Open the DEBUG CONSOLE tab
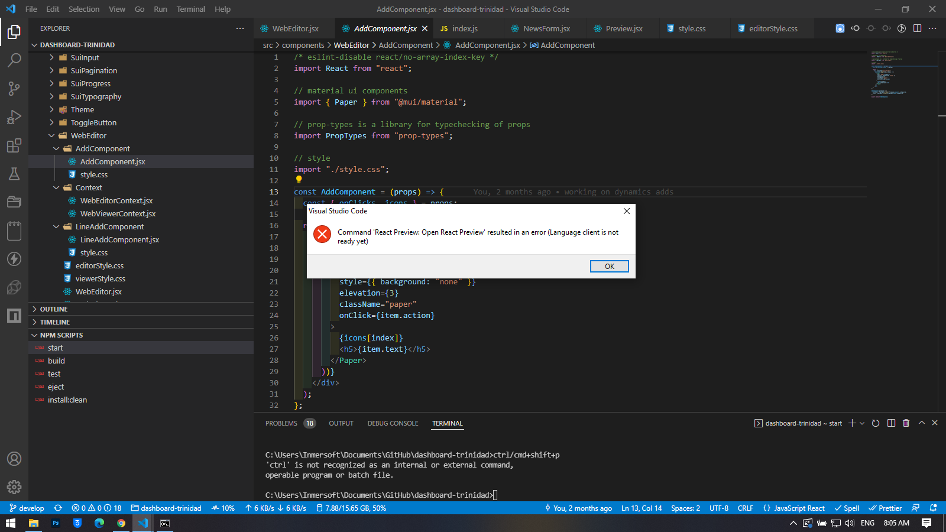The image size is (946, 532). point(393,423)
